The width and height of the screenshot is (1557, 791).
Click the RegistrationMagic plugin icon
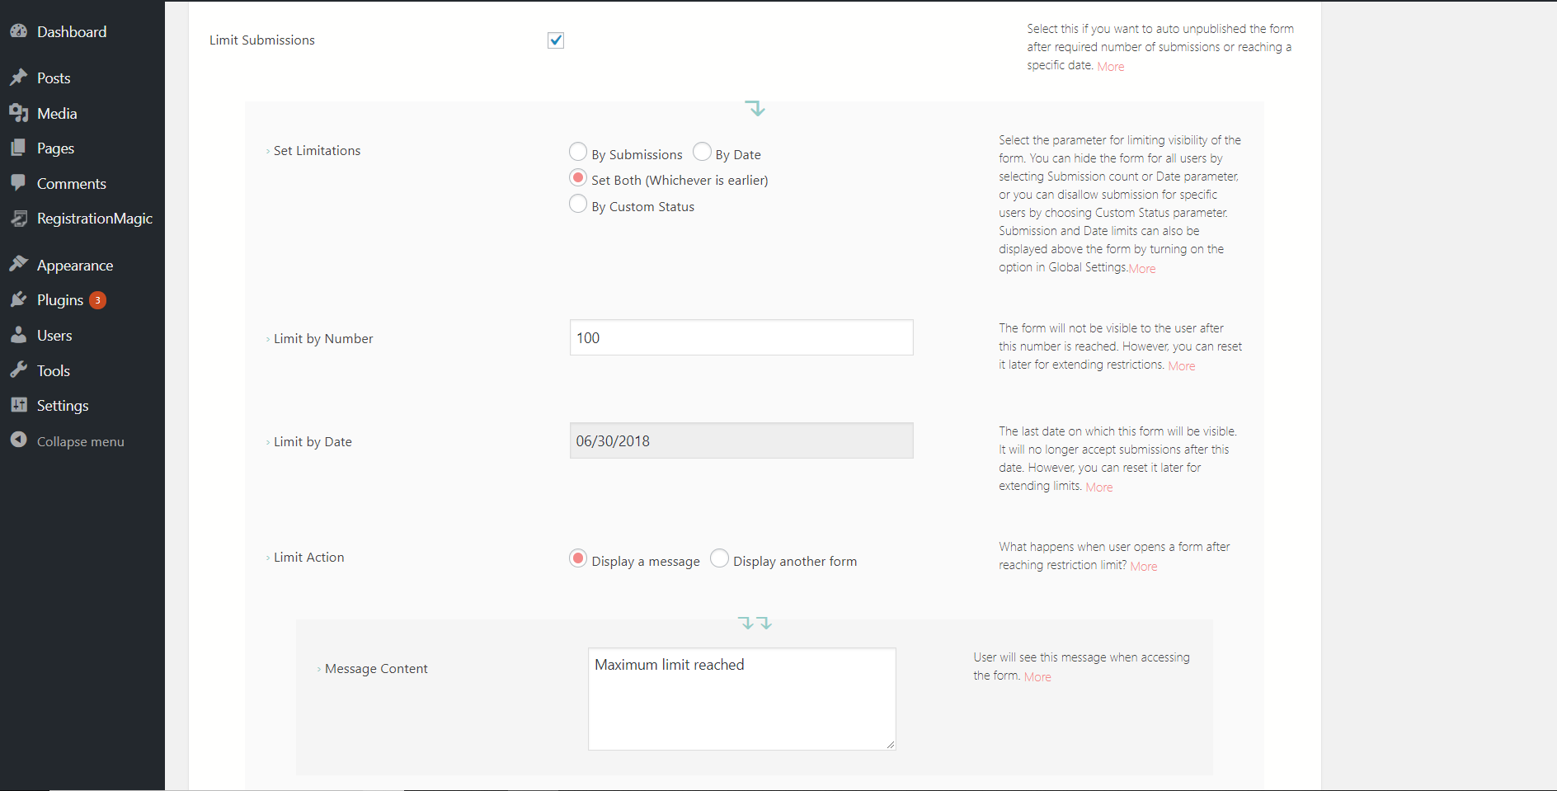(x=19, y=219)
